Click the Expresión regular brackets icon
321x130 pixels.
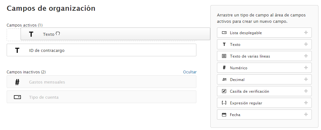pos(224,103)
